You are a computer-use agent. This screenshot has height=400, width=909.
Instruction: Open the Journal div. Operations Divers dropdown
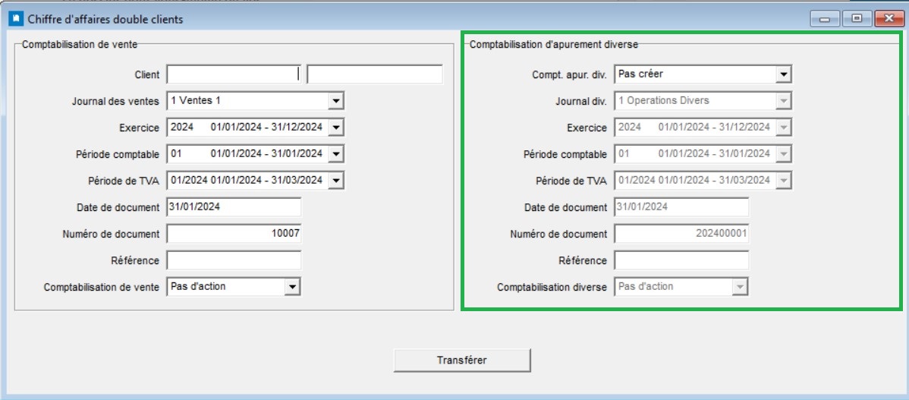click(783, 101)
